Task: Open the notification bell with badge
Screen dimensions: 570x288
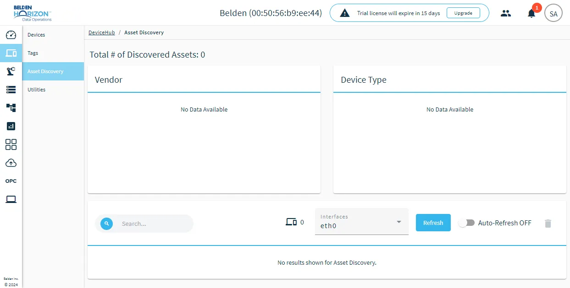Action: click(531, 13)
